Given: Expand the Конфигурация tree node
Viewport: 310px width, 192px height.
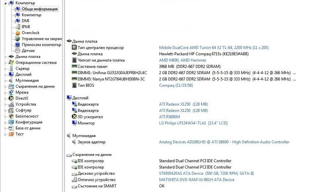Looking at the screenshot, I should click(5, 122).
